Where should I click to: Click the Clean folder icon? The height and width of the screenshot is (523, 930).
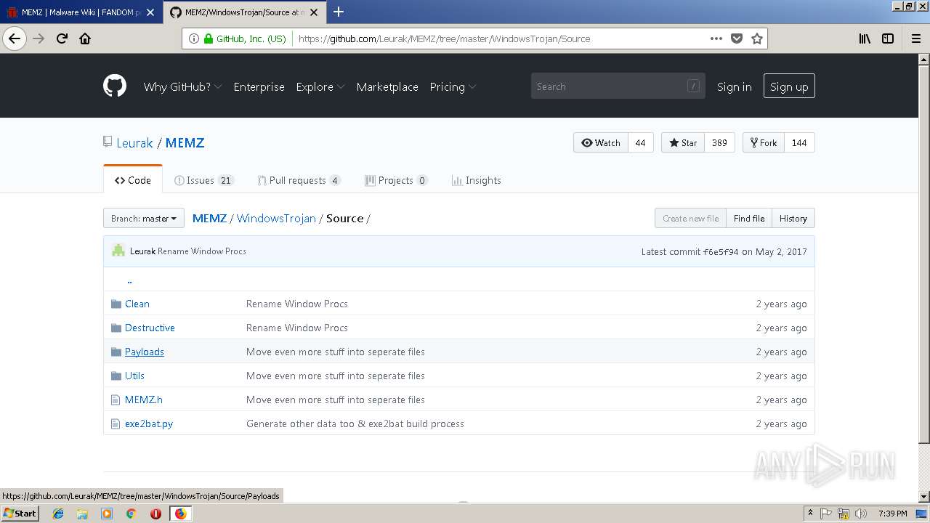[x=116, y=304]
